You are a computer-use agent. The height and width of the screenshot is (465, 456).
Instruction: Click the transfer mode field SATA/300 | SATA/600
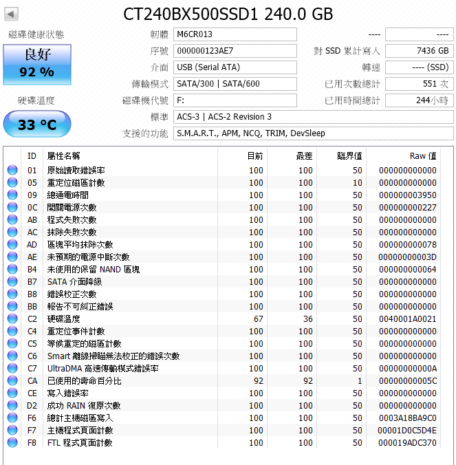coord(235,84)
